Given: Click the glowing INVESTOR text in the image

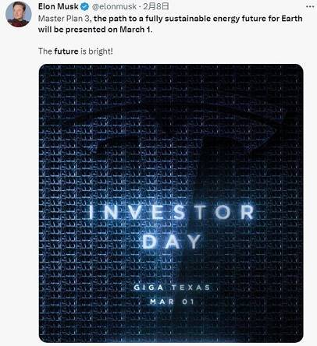Looking at the screenshot, I should point(172,212).
